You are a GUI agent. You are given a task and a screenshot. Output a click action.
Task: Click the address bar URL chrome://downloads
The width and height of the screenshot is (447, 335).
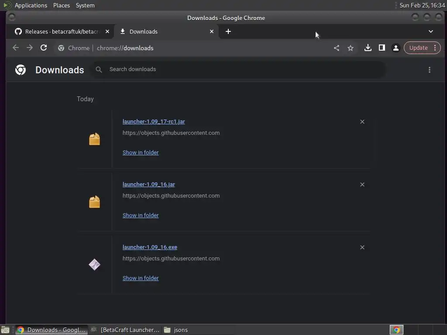125,48
